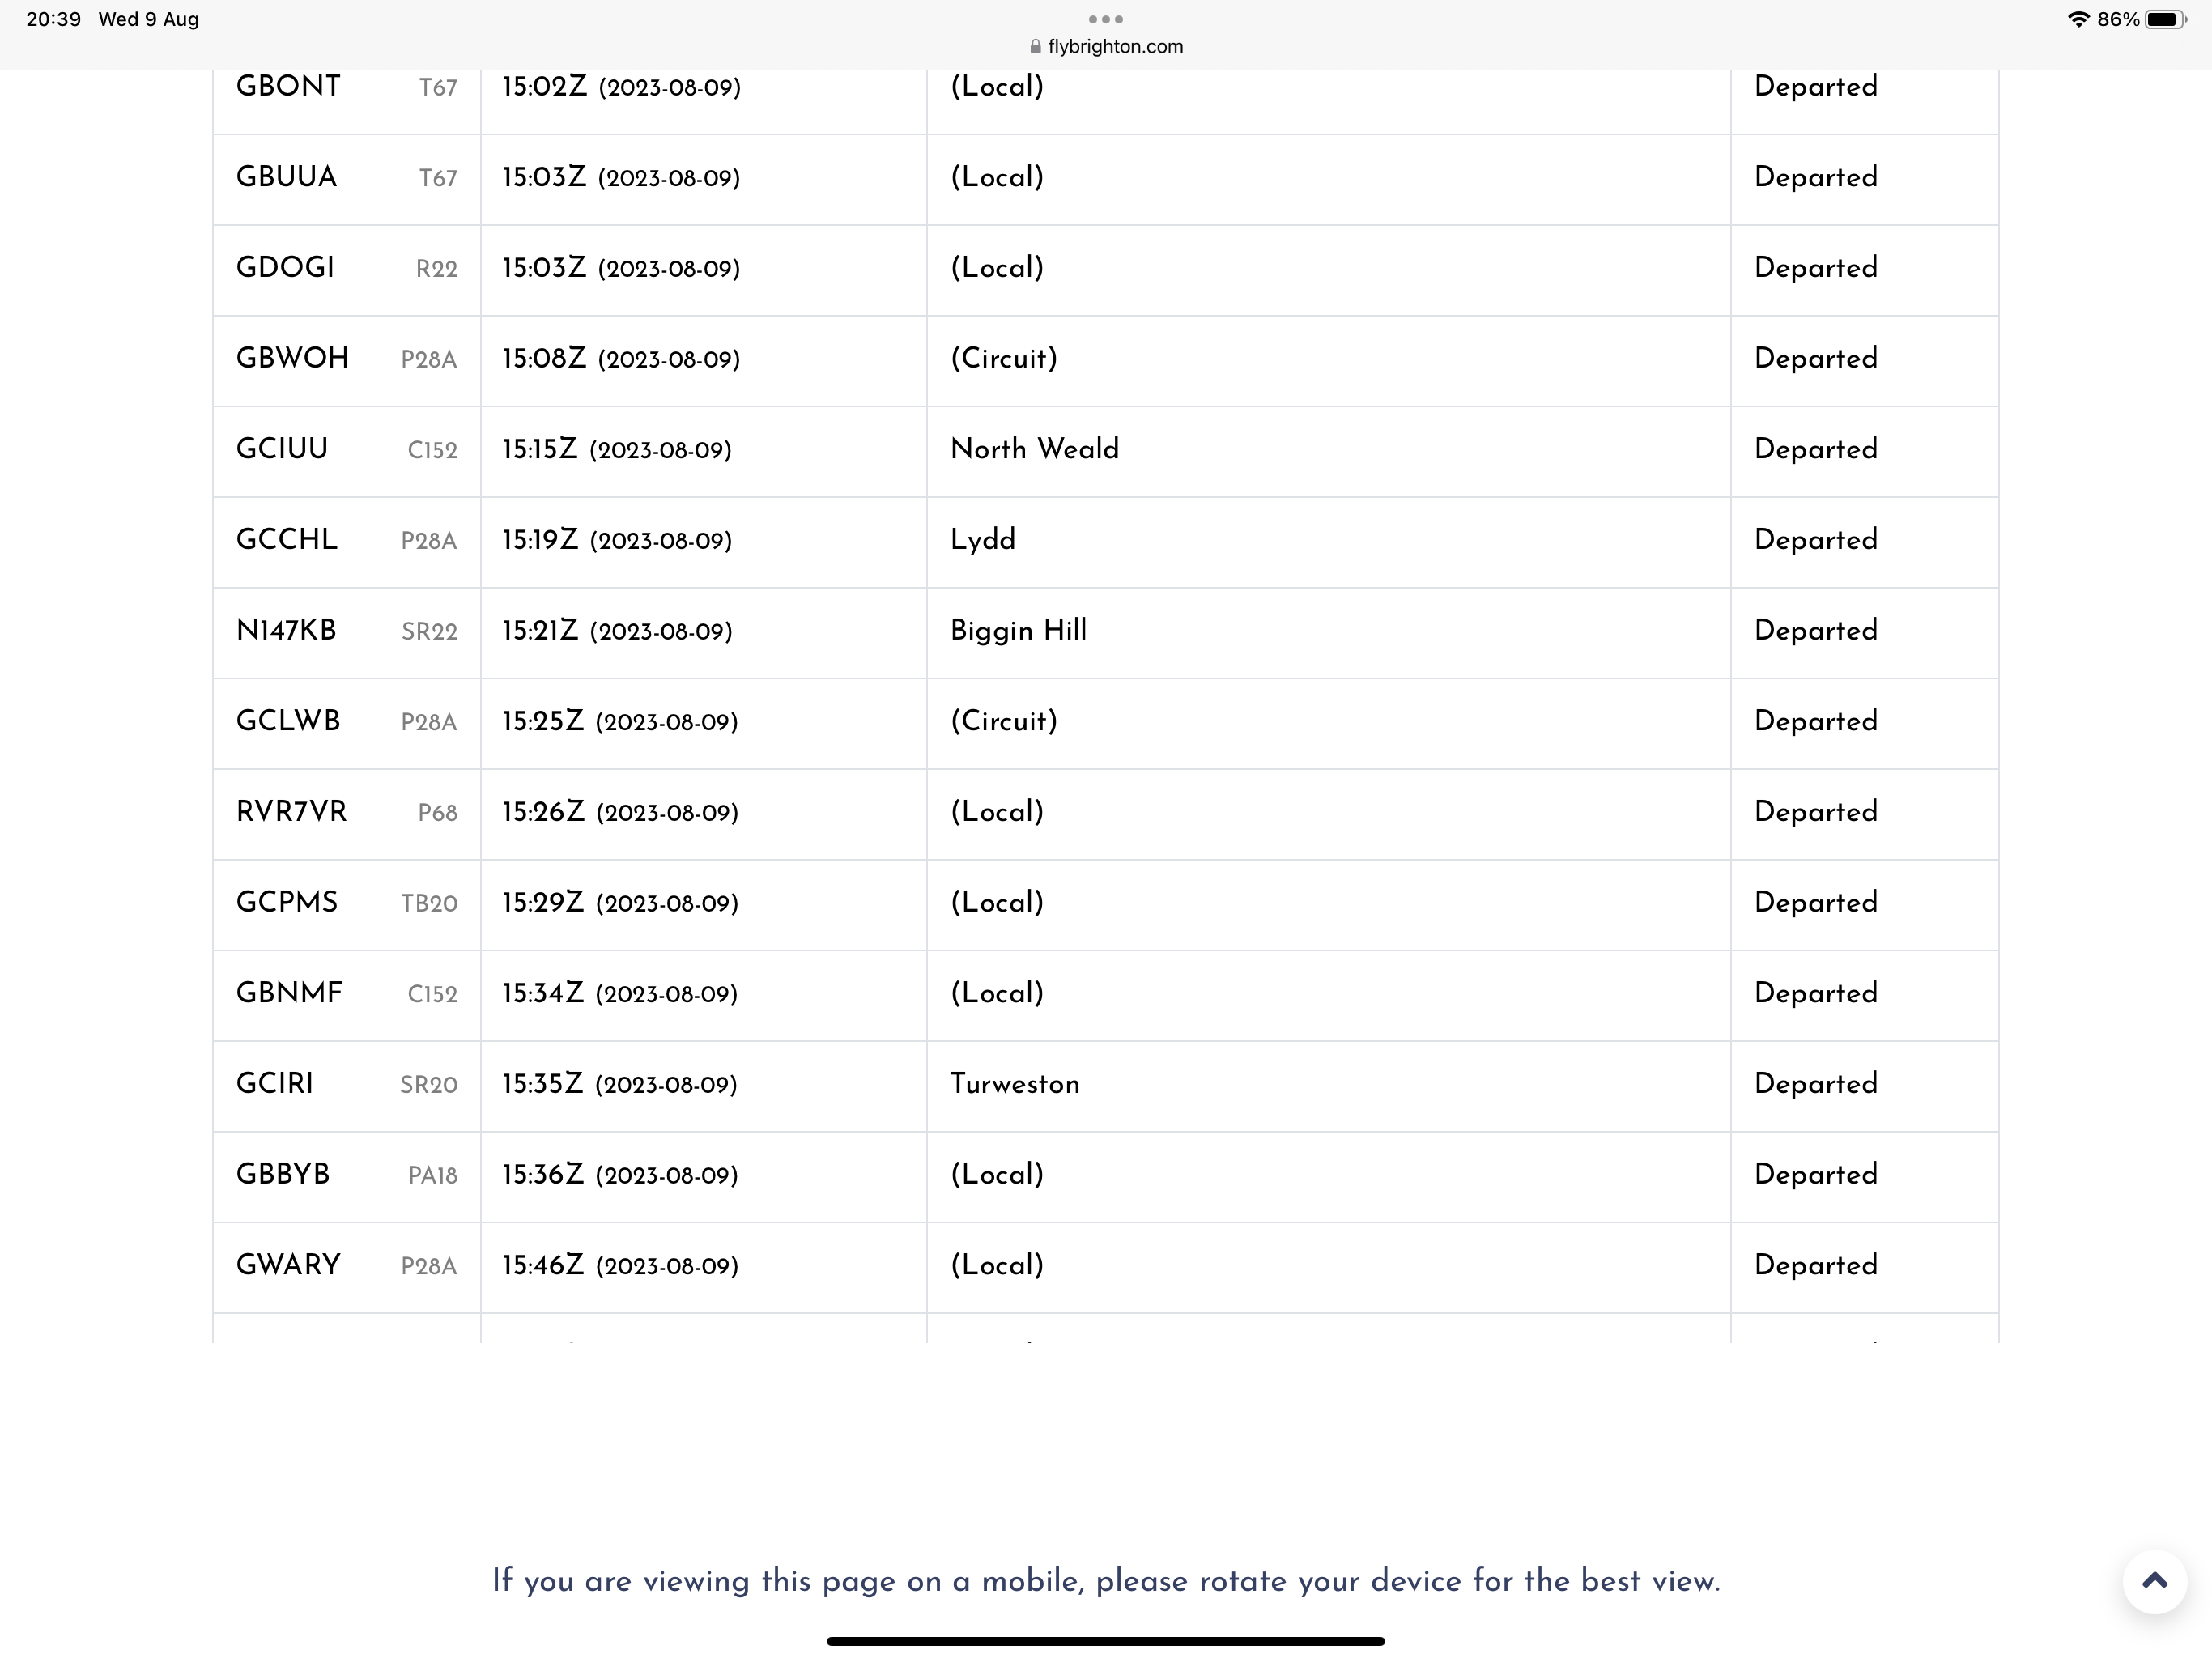Tap the home indicator bar
The image size is (2212, 1658).
1105,1641
